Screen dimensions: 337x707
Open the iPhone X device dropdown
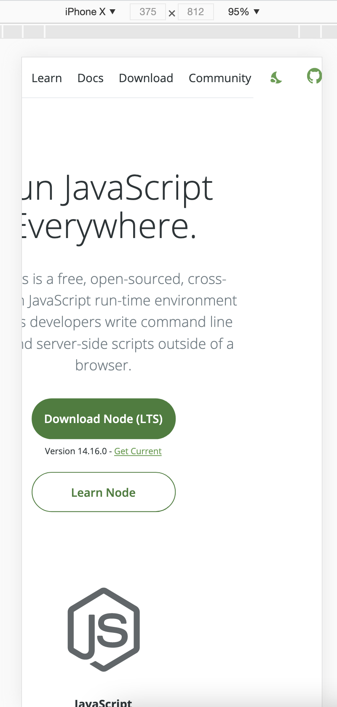[x=90, y=12]
